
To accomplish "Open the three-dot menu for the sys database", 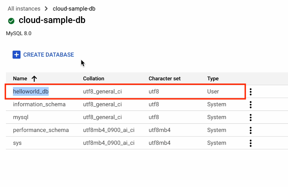I will pyautogui.click(x=251, y=143).
